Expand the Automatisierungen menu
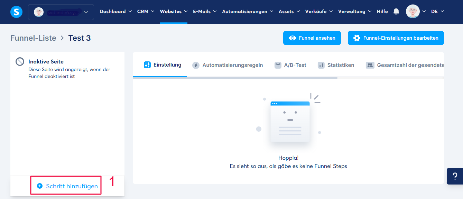Viewport: 463px width, 199px height. coord(248,11)
